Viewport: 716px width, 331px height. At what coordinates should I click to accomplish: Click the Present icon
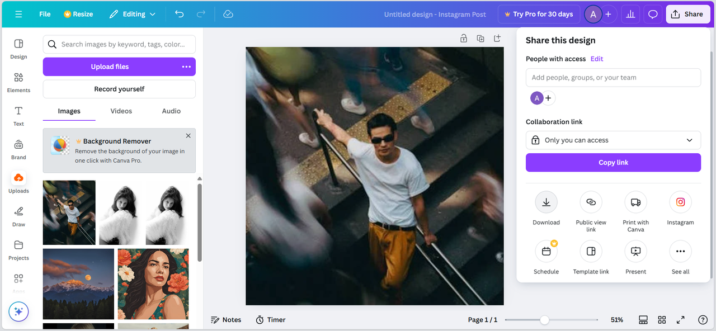[x=635, y=252]
